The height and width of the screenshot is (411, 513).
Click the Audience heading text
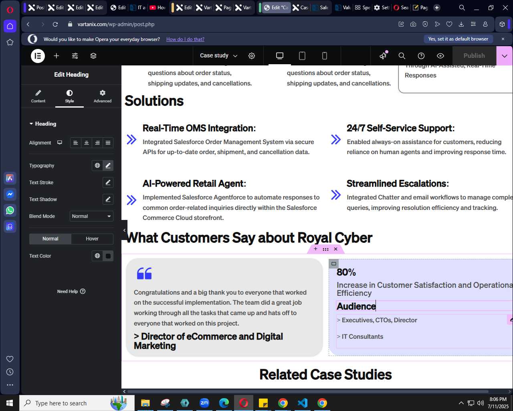pos(356,306)
